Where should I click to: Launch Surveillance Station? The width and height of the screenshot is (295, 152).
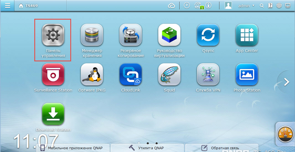click(x=53, y=74)
